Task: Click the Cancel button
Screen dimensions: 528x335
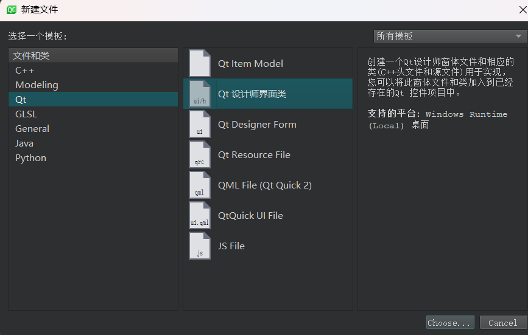Action: (503, 323)
